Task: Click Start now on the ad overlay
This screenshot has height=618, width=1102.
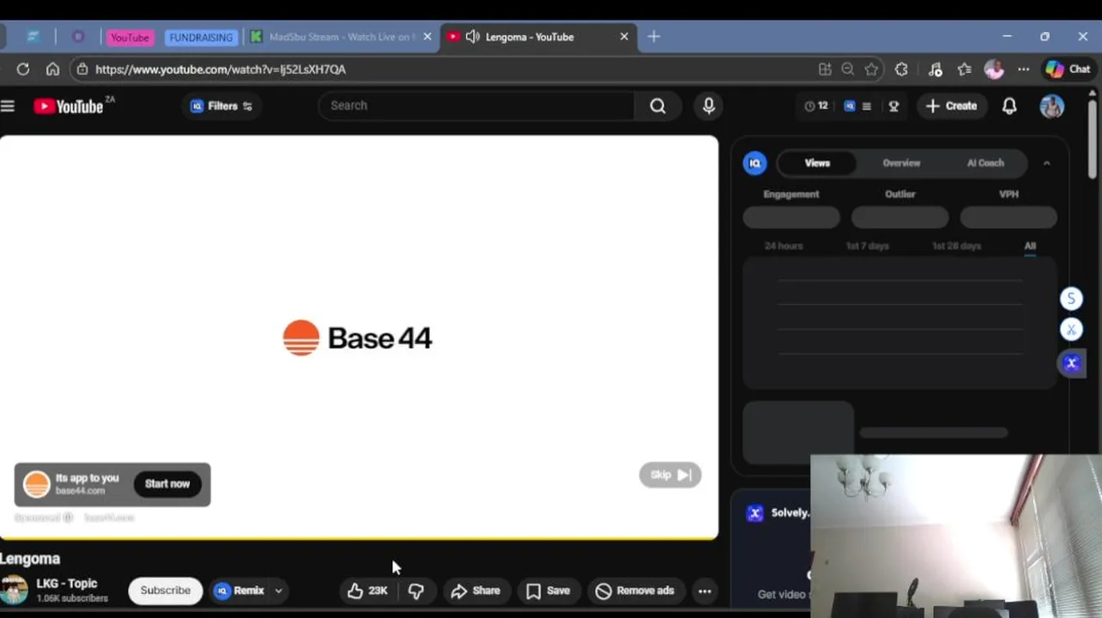Action: 167,484
